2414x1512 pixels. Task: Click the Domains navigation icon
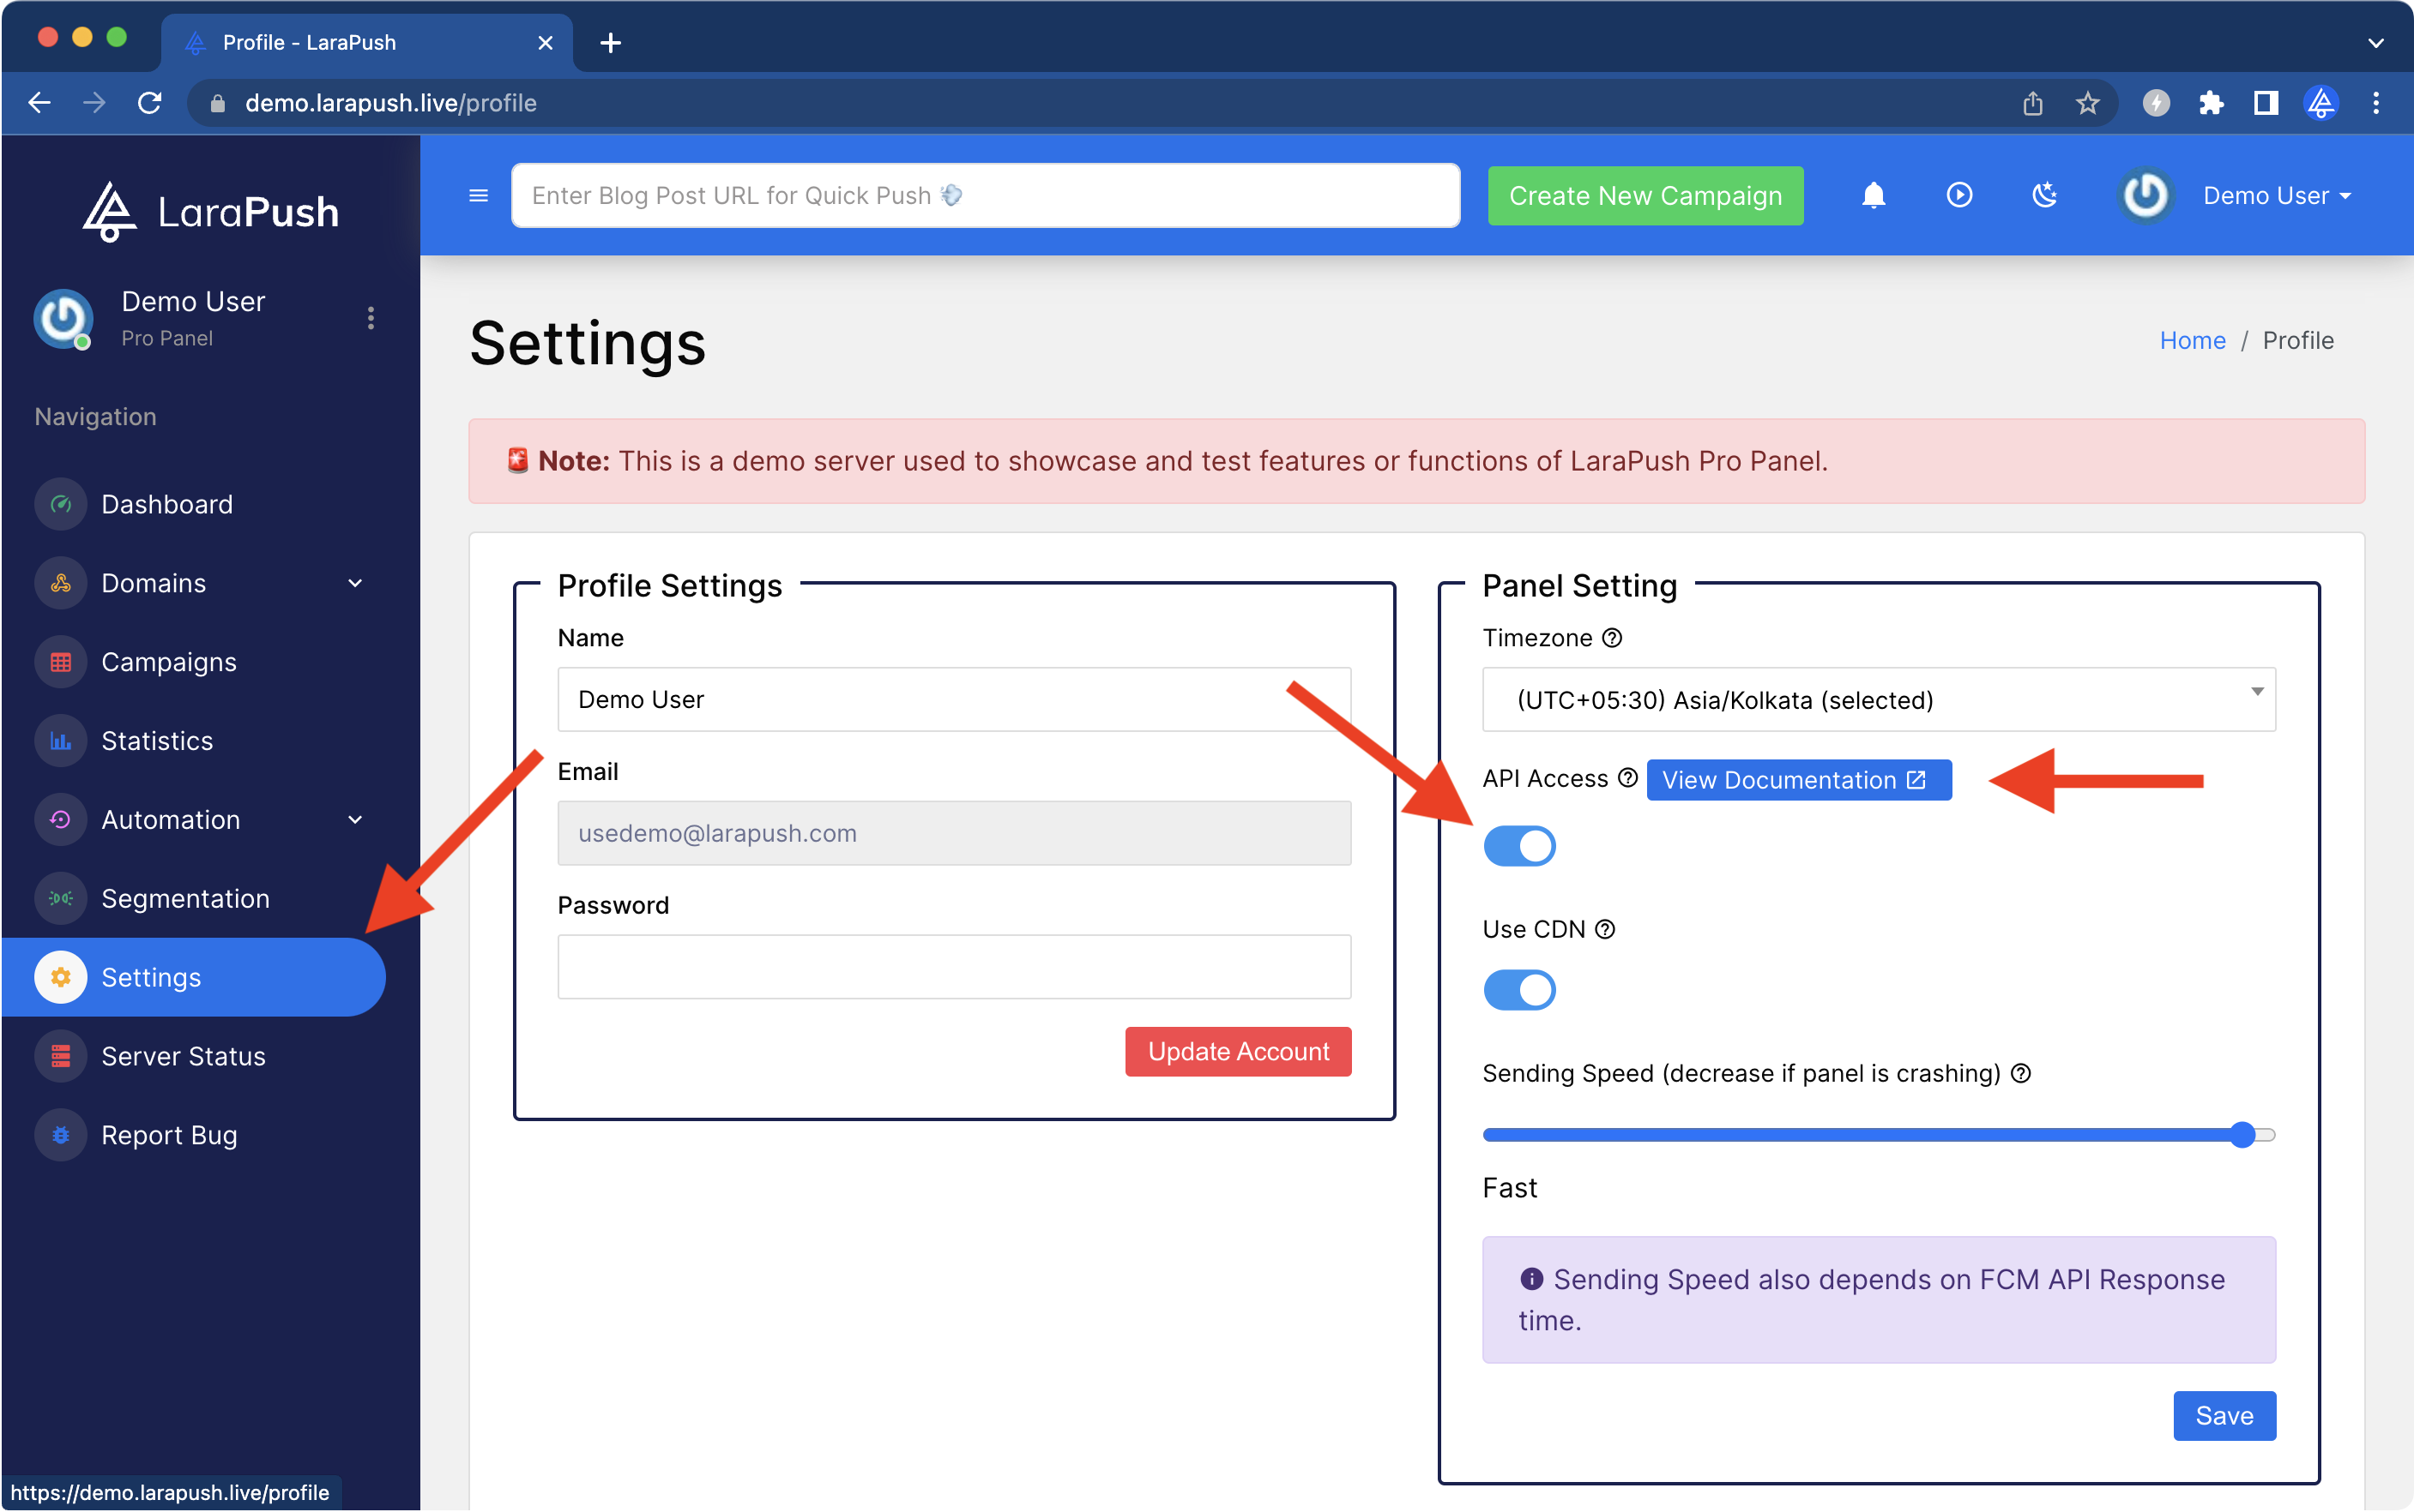[61, 582]
